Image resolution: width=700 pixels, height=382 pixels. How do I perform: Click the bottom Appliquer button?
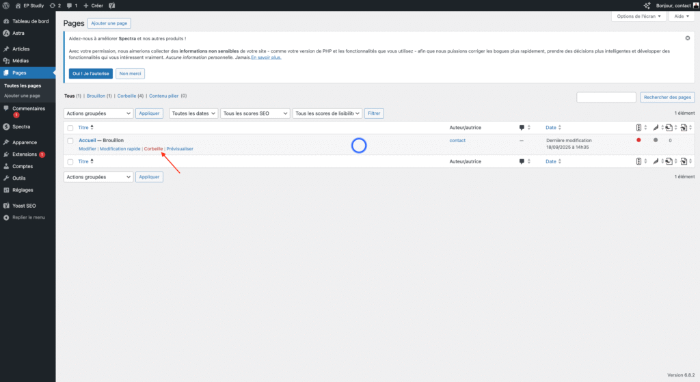coord(149,177)
